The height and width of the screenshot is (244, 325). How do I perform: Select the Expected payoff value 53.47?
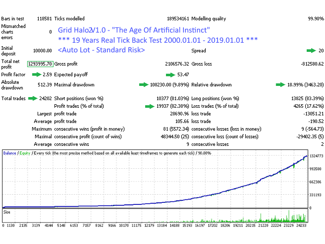[183, 75]
